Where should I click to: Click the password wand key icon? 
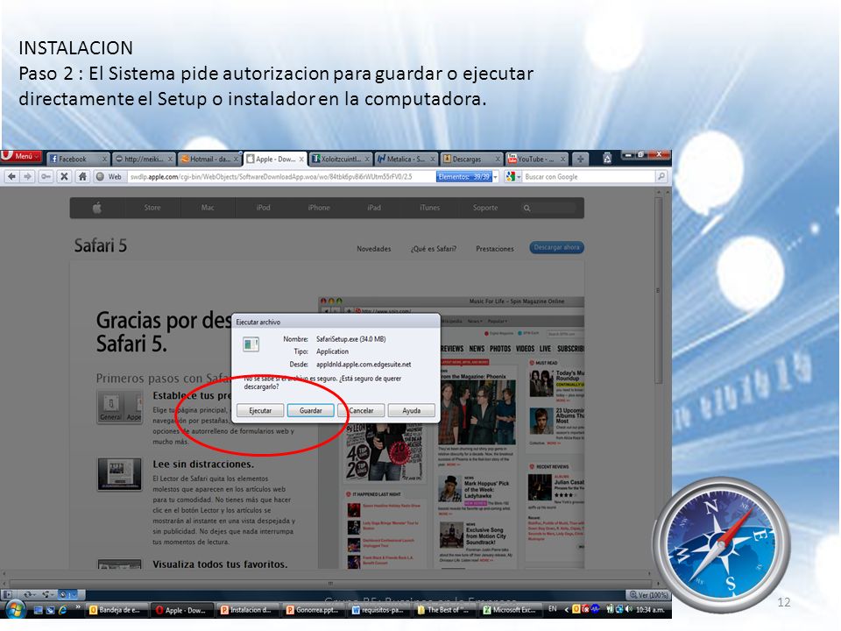pyautogui.click(x=46, y=176)
